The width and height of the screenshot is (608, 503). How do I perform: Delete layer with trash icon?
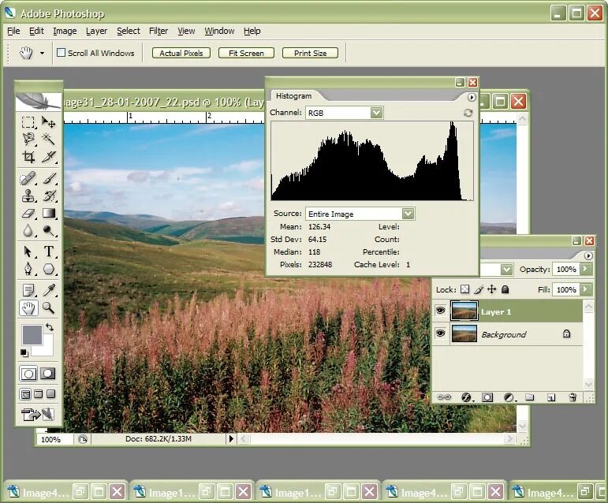pos(573,397)
